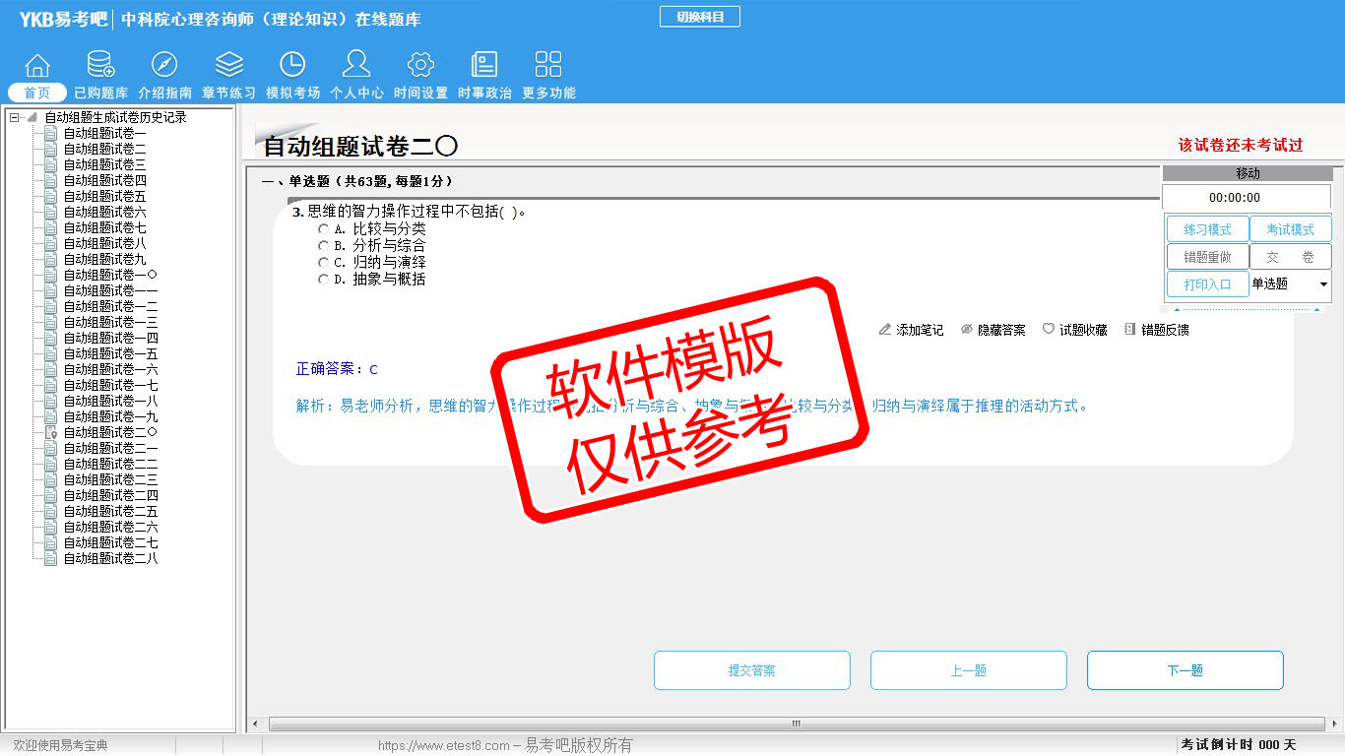Select answer option A 比较与分类

[323, 229]
